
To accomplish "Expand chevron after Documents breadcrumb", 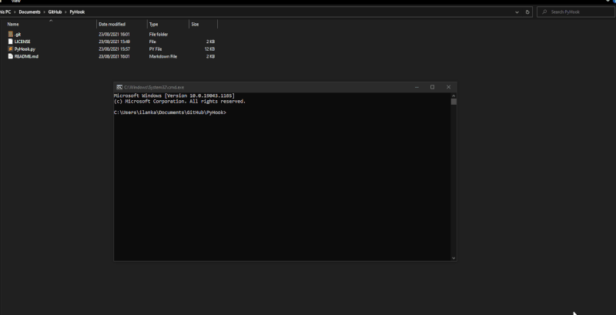I will point(45,12).
